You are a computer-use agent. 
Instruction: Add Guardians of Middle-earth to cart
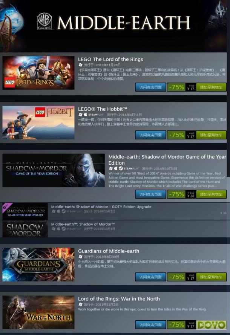coord(211,277)
